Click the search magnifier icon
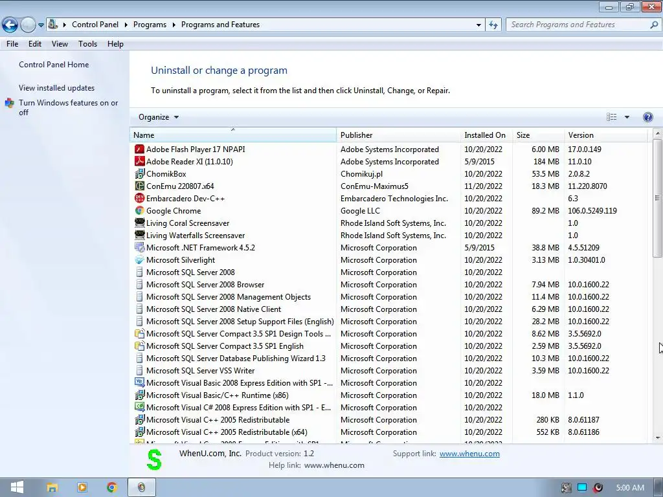Image resolution: width=663 pixels, height=497 pixels. 654,25
